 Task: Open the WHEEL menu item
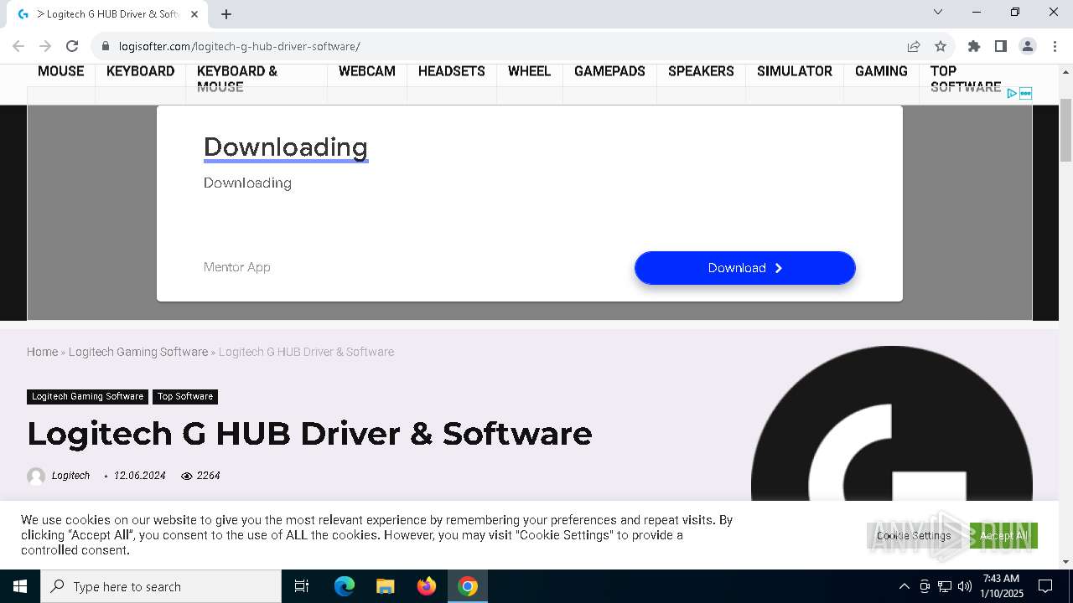(x=530, y=71)
